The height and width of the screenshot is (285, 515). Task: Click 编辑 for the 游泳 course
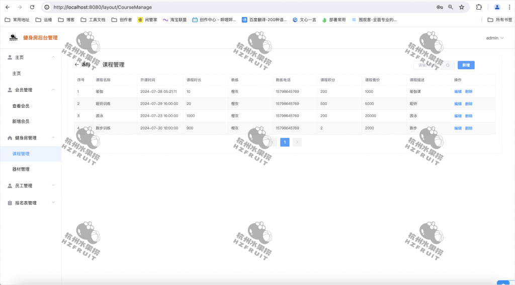[x=458, y=116]
